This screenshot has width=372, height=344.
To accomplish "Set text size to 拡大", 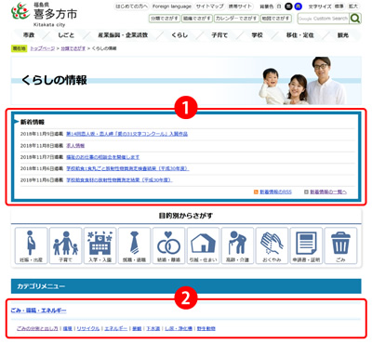I will 353,7.
